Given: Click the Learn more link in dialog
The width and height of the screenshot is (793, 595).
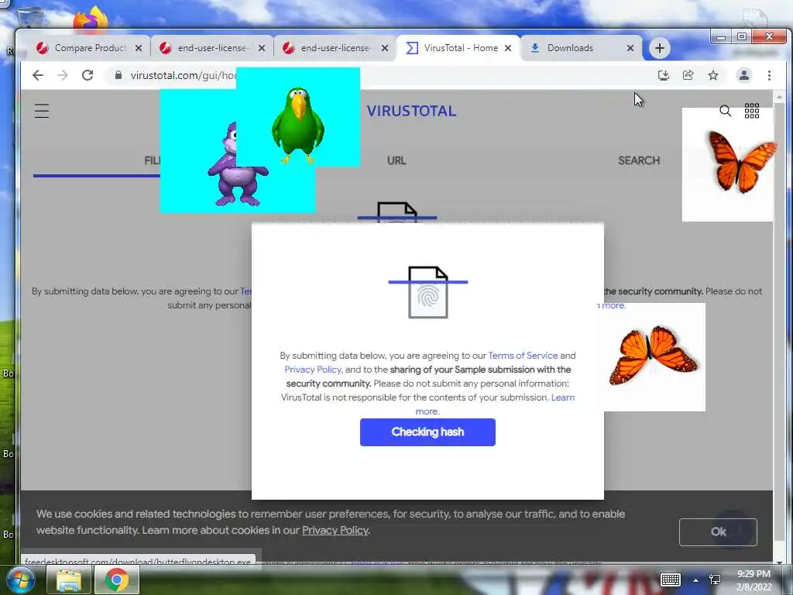Looking at the screenshot, I should click(563, 397).
